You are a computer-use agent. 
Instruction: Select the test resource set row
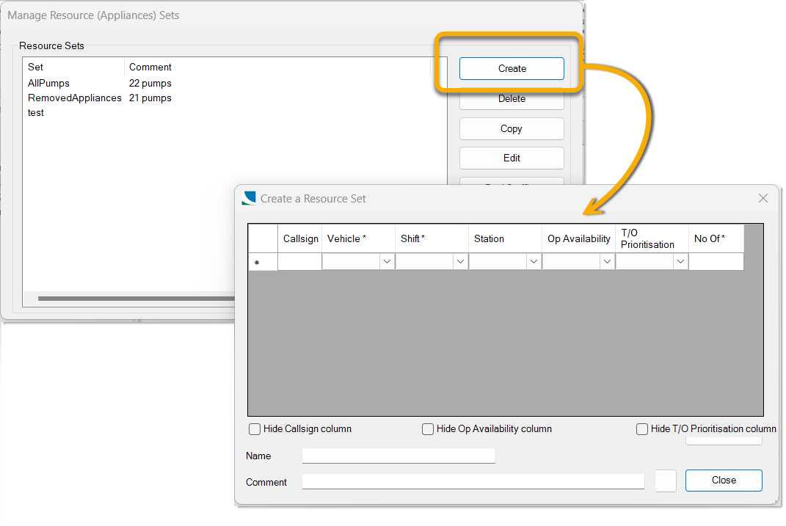point(35,113)
